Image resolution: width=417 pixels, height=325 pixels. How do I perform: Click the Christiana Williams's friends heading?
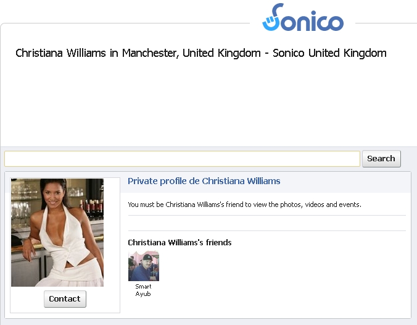point(180,242)
